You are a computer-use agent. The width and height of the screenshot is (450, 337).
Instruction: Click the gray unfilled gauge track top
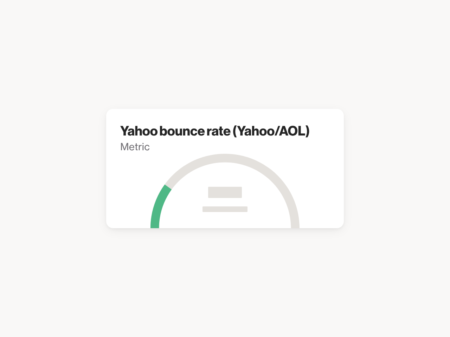[225, 158]
